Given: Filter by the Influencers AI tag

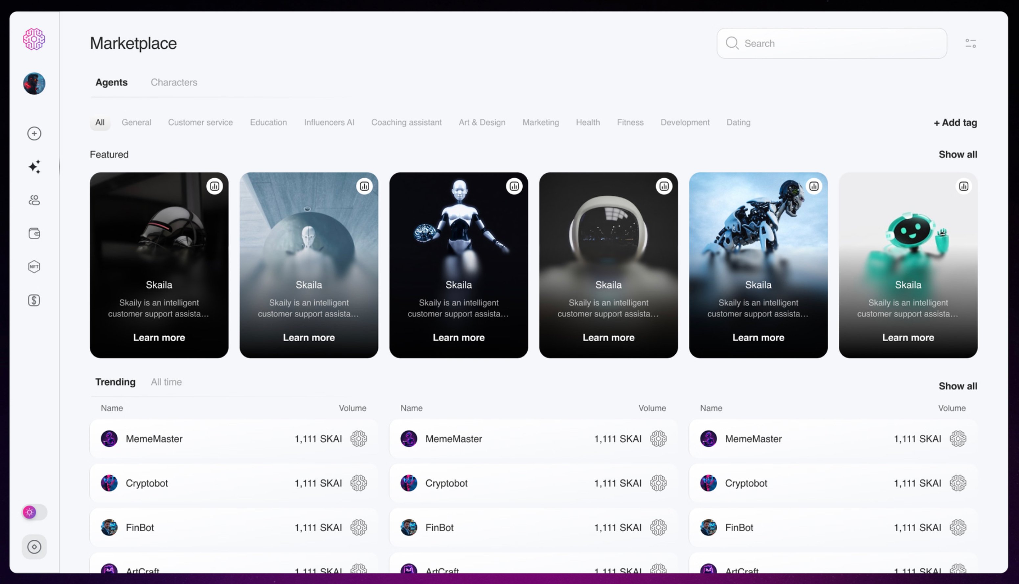Looking at the screenshot, I should point(329,122).
